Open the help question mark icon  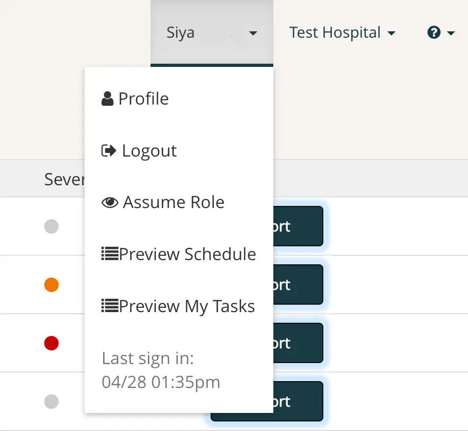coord(434,32)
